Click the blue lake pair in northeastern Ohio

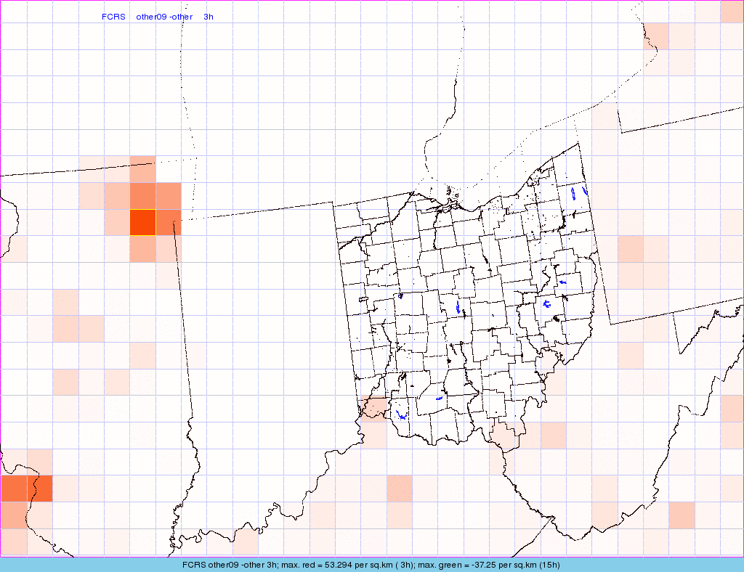coord(578,193)
